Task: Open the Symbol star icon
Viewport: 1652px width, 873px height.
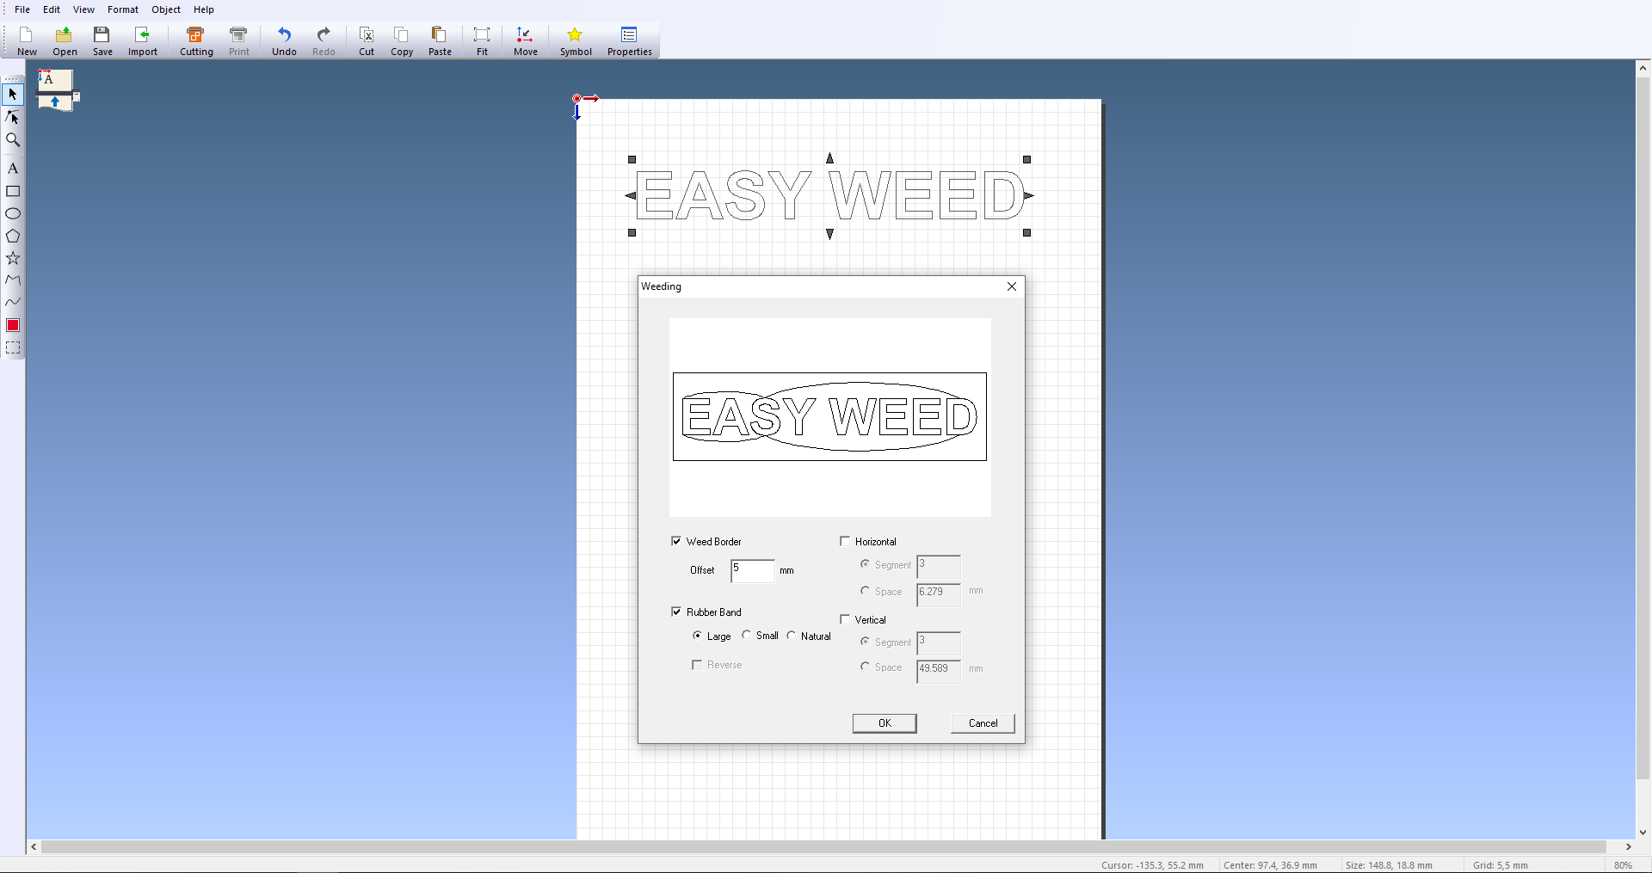Action: (x=576, y=40)
